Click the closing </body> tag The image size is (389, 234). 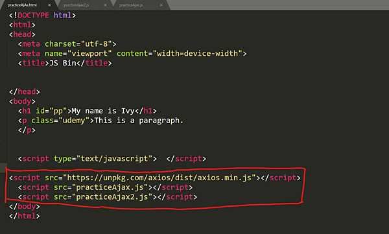(25, 207)
